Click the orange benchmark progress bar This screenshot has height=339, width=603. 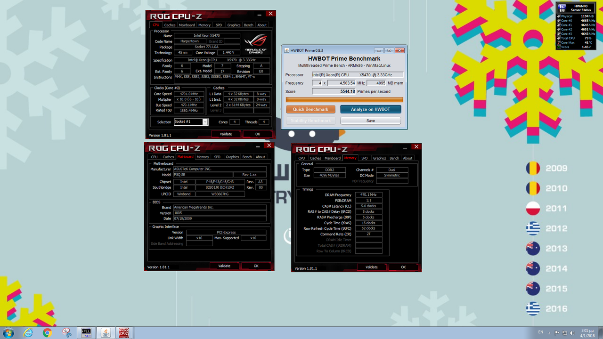[x=344, y=99]
